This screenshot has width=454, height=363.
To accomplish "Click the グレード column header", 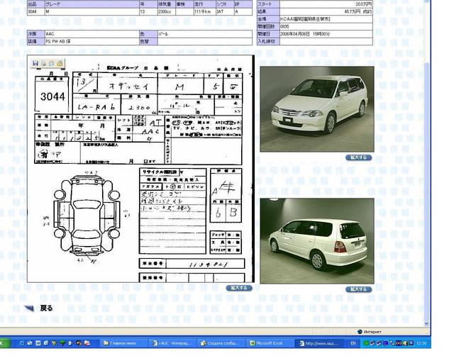I will click(x=92, y=4).
